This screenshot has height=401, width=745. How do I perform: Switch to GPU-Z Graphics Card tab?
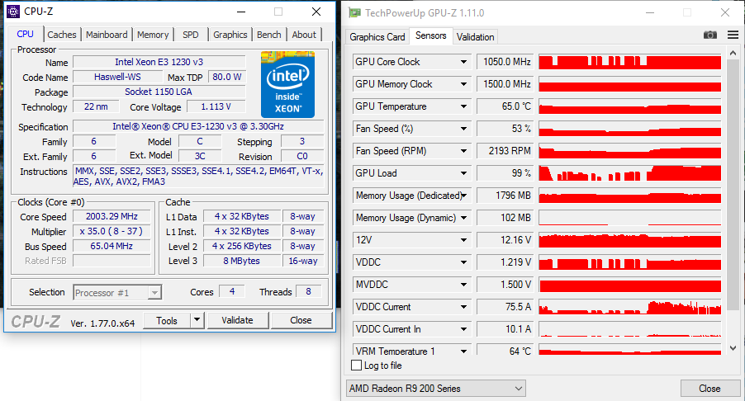[x=377, y=36]
